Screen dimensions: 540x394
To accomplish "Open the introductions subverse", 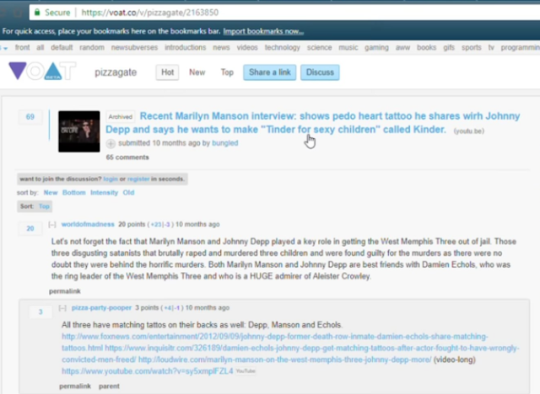I will [186, 47].
